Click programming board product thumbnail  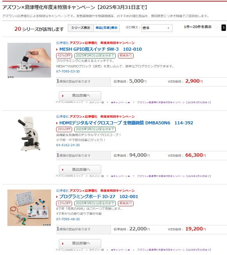pyautogui.click(x=29, y=208)
